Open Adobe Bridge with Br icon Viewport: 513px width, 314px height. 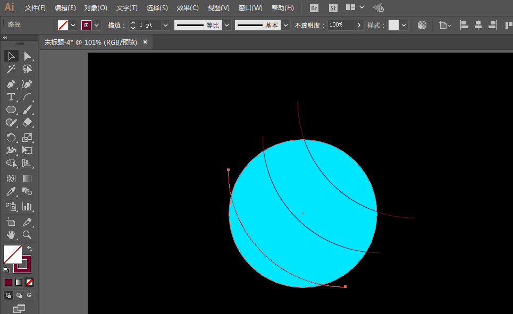coord(314,8)
